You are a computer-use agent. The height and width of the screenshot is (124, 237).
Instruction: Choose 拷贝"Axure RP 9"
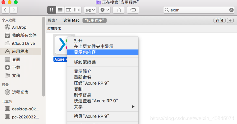[x=103, y=116]
